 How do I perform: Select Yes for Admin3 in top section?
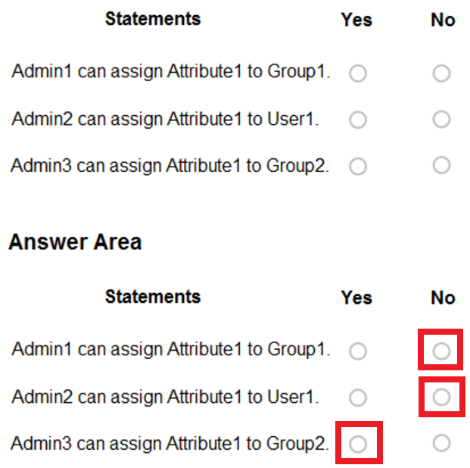358,166
